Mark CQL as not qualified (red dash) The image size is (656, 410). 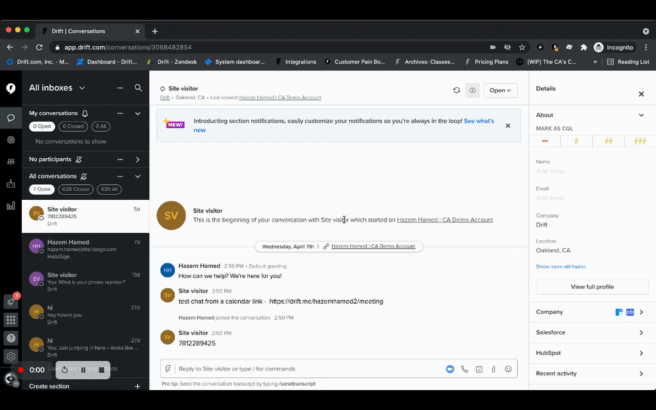pyautogui.click(x=545, y=141)
